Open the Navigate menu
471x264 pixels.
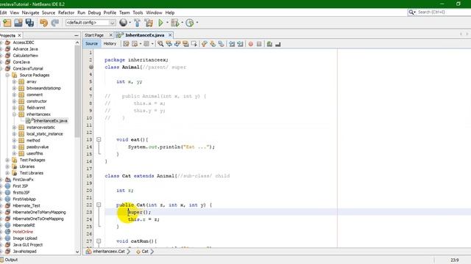click(x=30, y=12)
